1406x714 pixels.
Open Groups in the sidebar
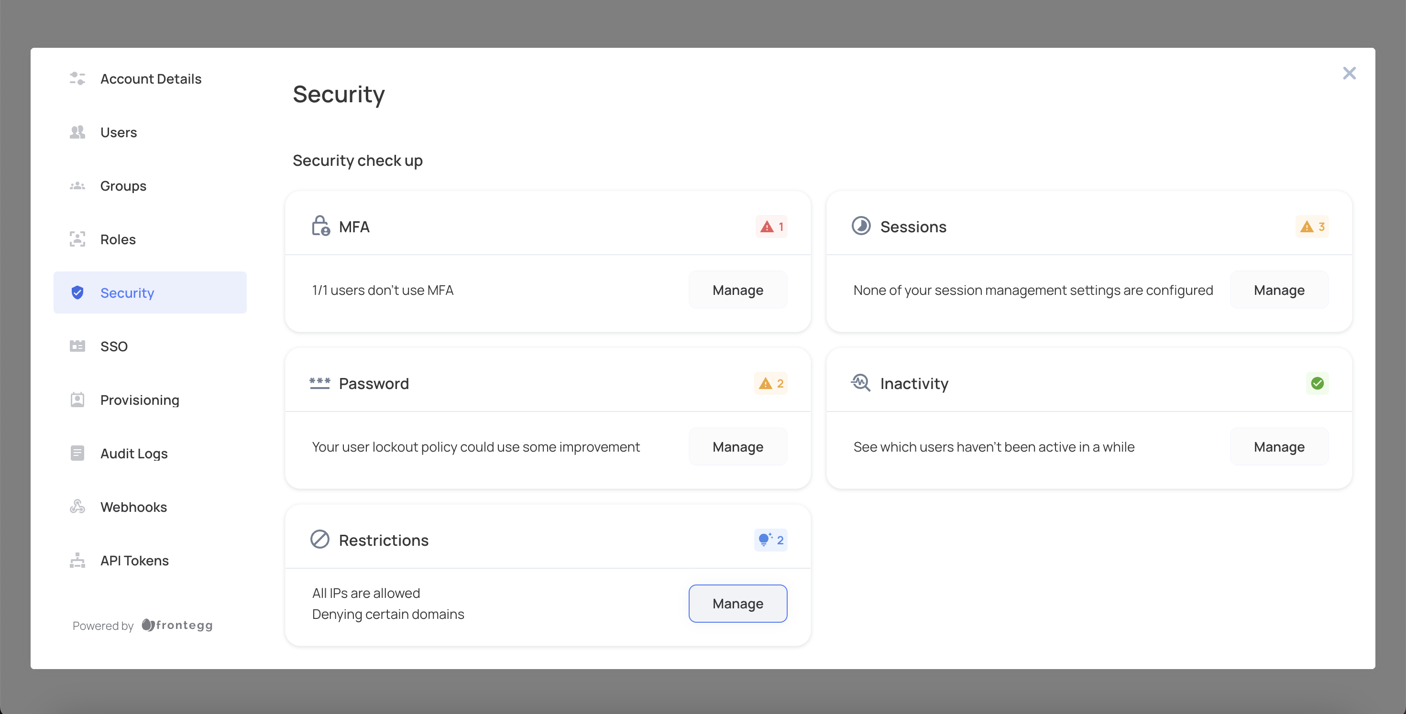pos(123,186)
